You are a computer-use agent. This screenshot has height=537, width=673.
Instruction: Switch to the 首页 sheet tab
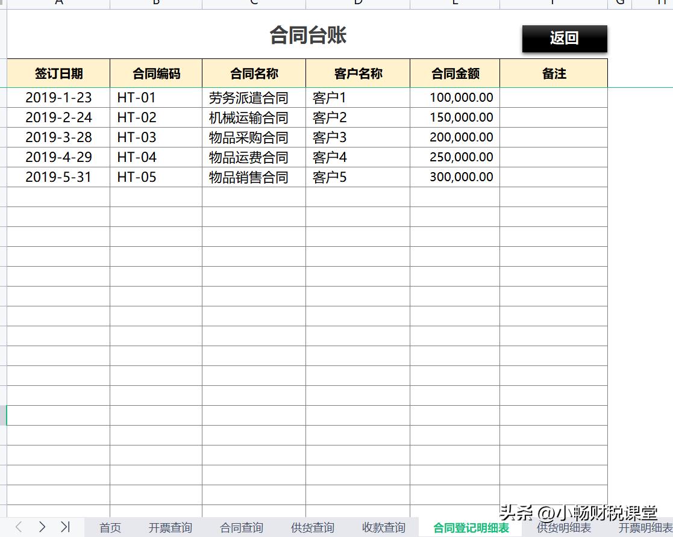(110, 527)
